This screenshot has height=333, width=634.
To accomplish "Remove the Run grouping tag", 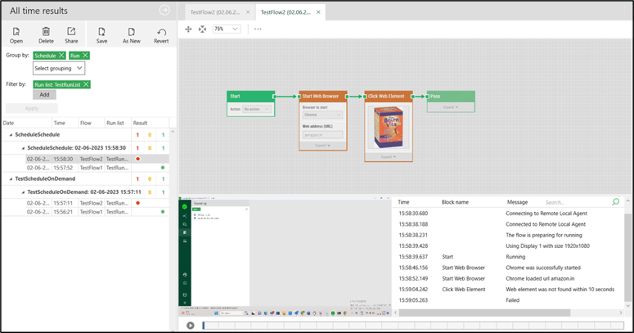I will pyautogui.click(x=85, y=56).
